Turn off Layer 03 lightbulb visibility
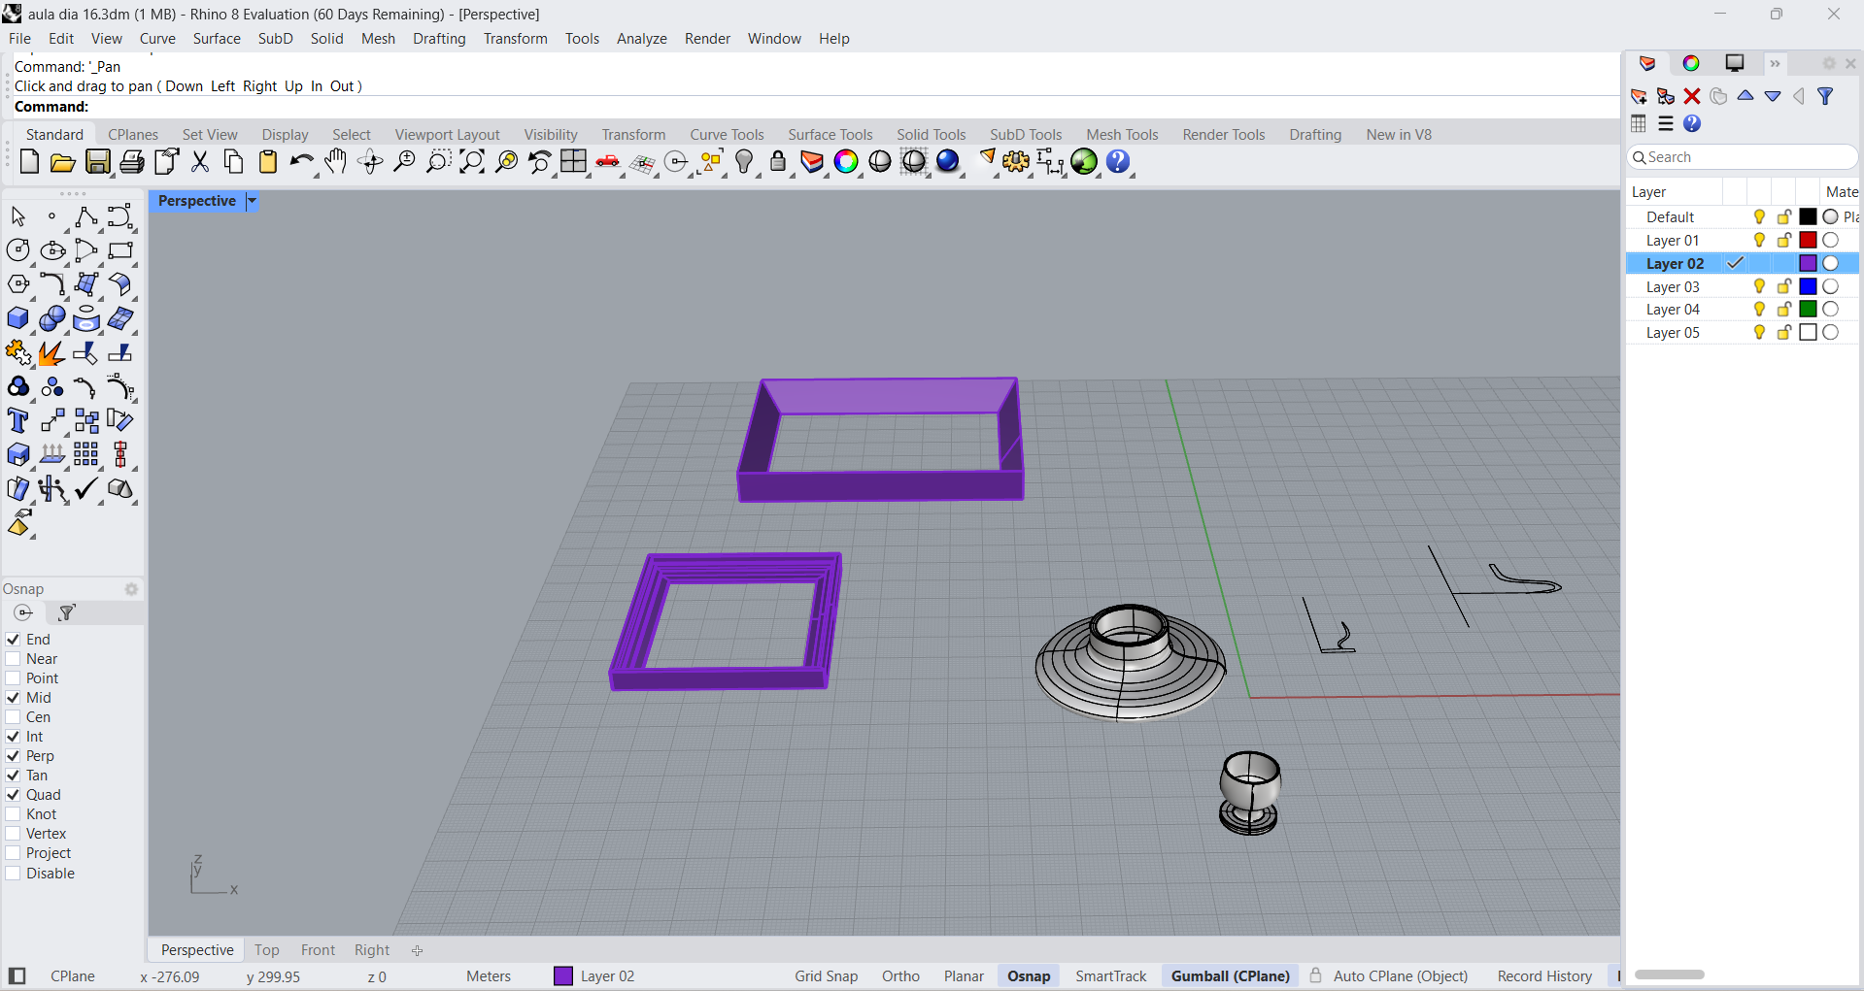Screen dimensions: 1864x991 click(1759, 286)
